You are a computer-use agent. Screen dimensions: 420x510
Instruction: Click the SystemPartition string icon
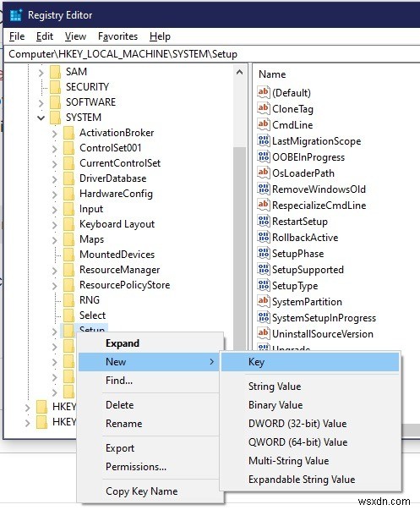pos(264,301)
